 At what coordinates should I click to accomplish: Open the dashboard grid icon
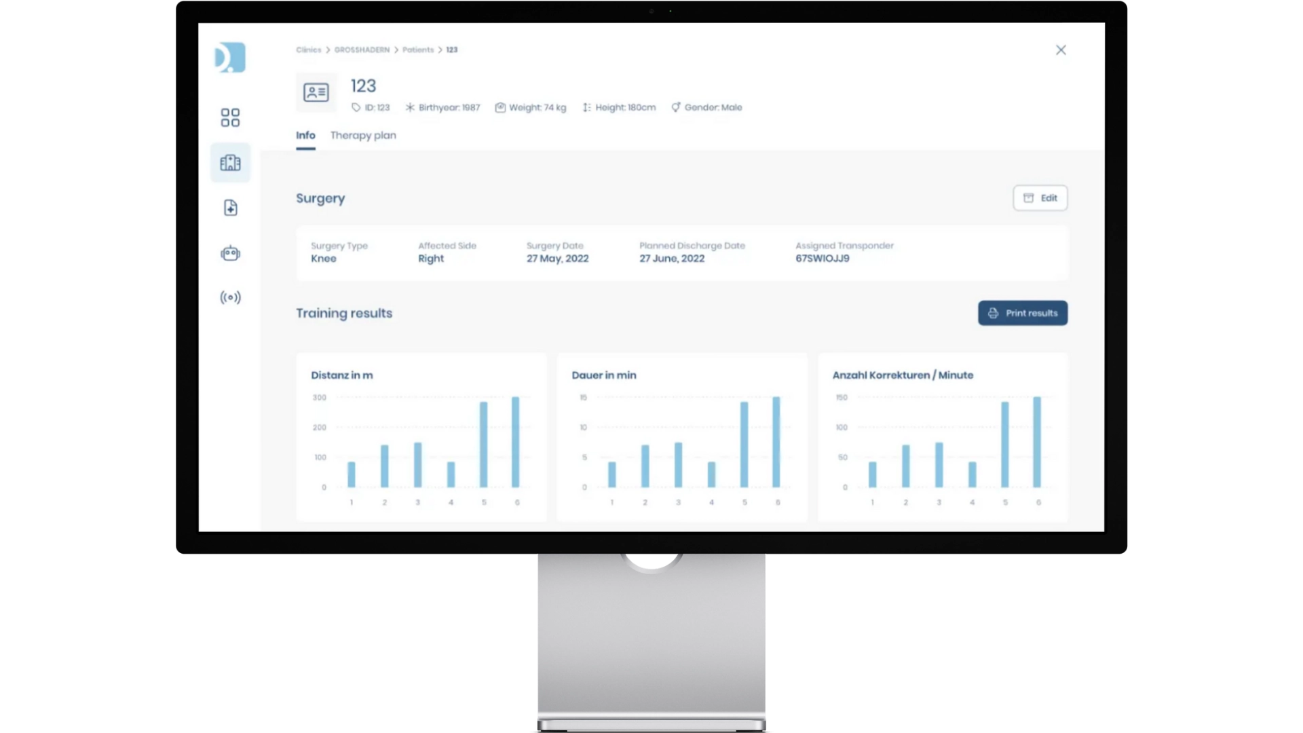pos(230,117)
